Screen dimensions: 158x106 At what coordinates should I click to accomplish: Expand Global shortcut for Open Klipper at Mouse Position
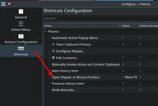pyautogui.click(x=123, y=77)
